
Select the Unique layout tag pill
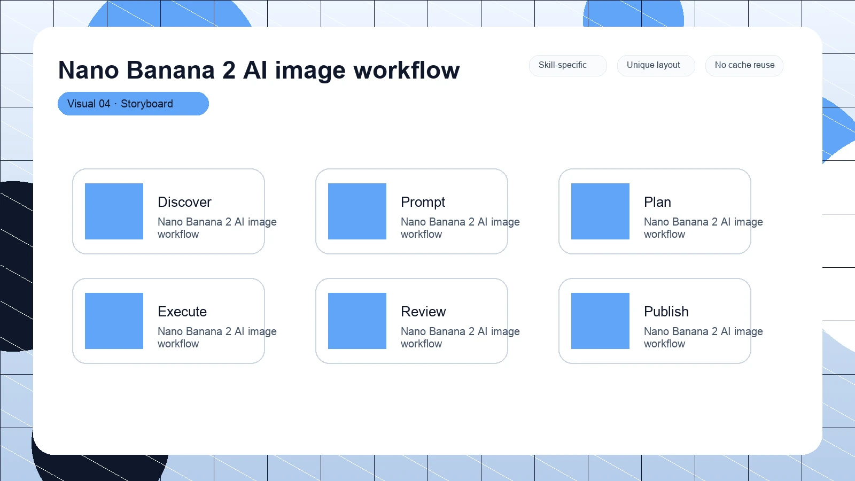[656, 65]
